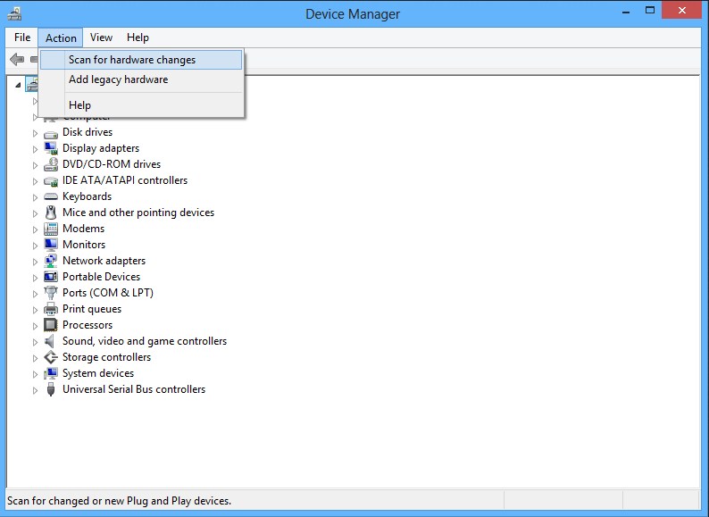The width and height of the screenshot is (709, 517).
Task: Click the IDE ATA/ATAPI controllers icon
Action: tap(51, 181)
